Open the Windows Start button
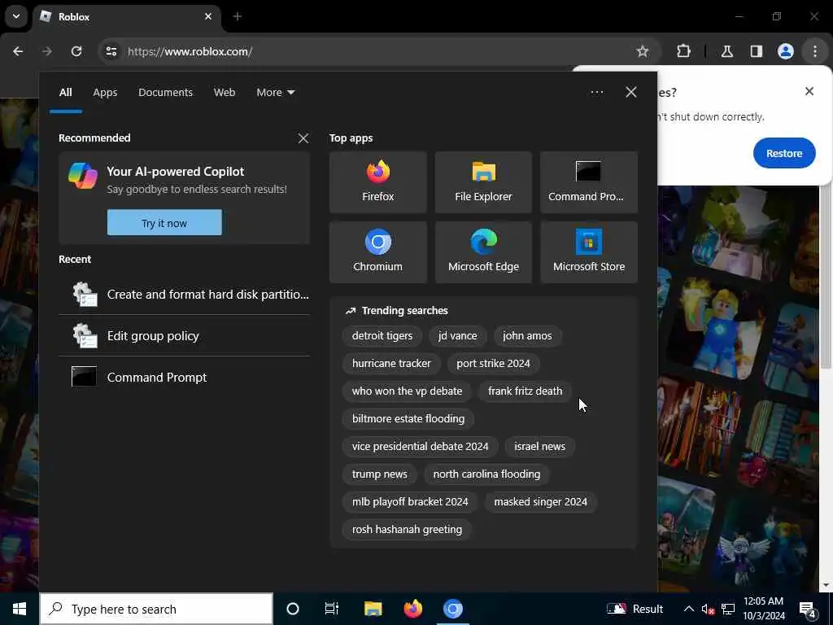This screenshot has width=833, height=625. tap(20, 609)
